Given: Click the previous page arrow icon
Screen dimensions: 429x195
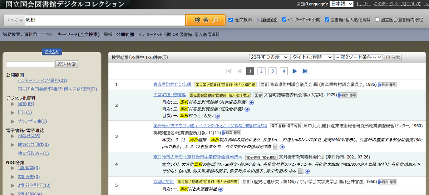Looking at the screenshot, I should click(x=239, y=71).
